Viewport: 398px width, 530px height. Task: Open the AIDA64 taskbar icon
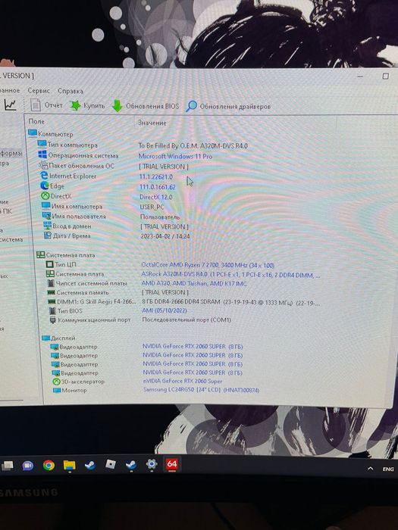(x=171, y=464)
